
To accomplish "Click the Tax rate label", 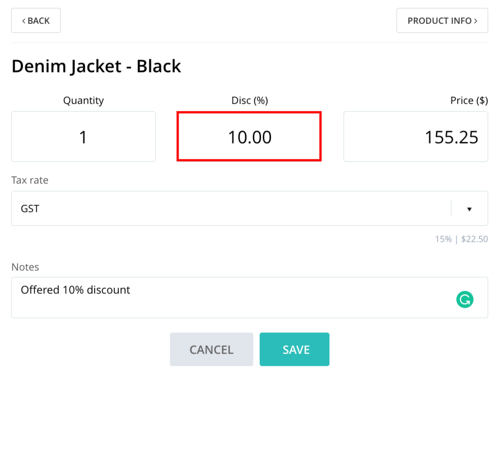I will [x=30, y=180].
